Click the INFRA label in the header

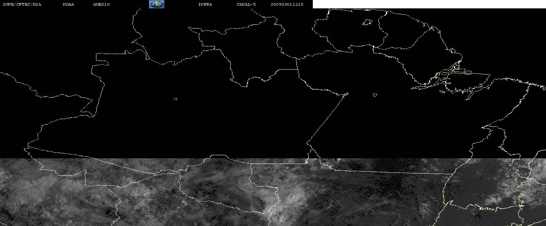[x=205, y=5]
